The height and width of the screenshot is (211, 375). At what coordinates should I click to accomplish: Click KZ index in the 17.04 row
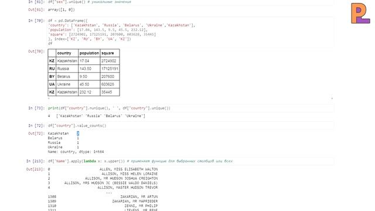pos(52,61)
